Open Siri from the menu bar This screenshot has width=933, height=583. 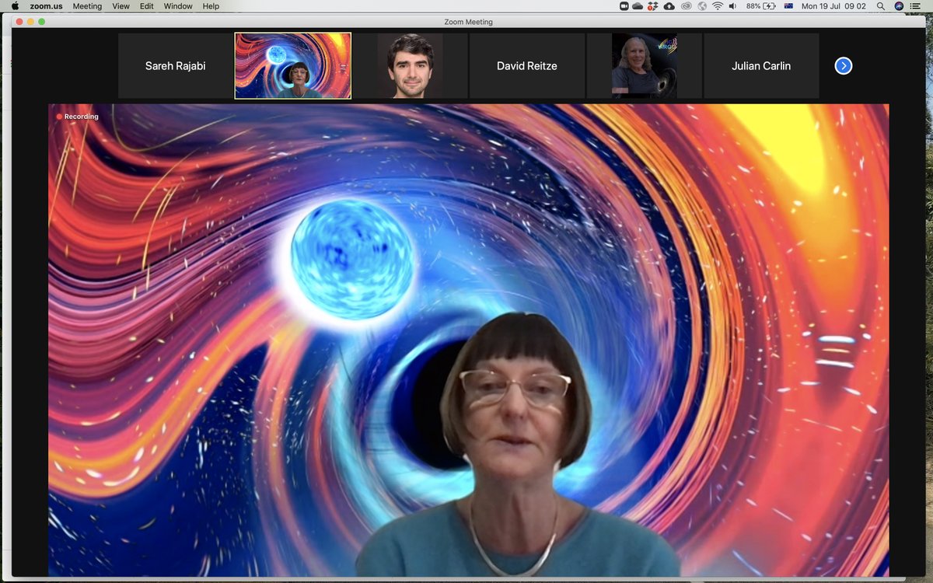pyautogui.click(x=899, y=6)
